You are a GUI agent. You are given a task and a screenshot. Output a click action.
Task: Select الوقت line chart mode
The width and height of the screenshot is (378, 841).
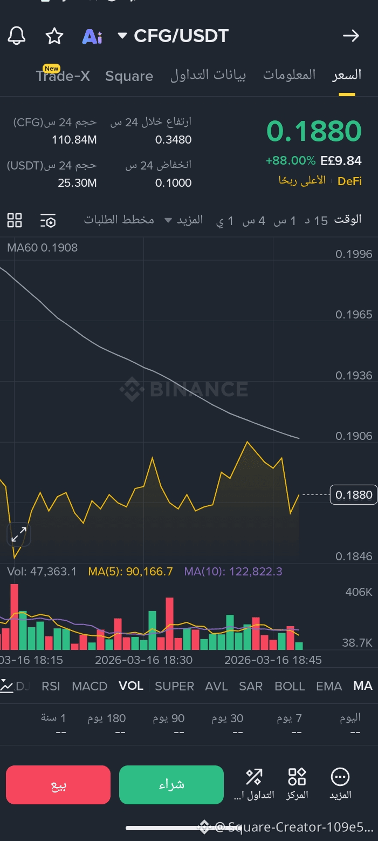pyautogui.click(x=348, y=219)
